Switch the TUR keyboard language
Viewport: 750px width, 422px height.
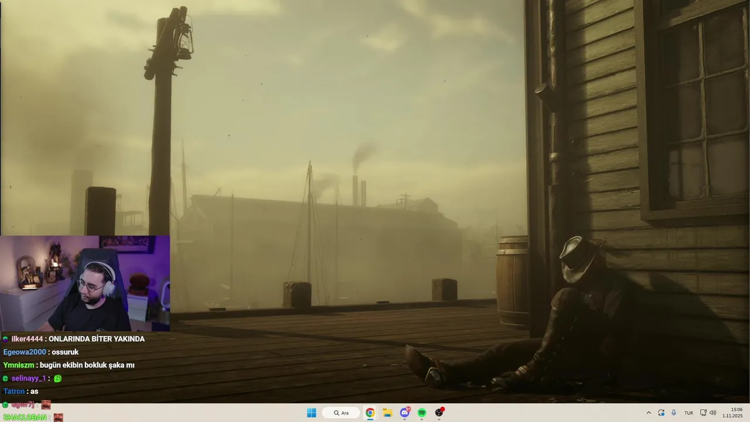tap(688, 413)
